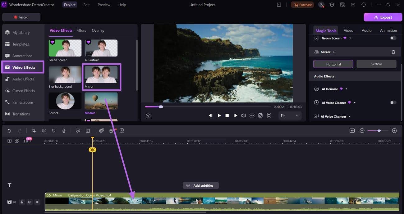The height and width of the screenshot is (214, 404).
Task: Adjust volume via speaker icon in preview
Action: pyautogui.click(x=244, y=116)
